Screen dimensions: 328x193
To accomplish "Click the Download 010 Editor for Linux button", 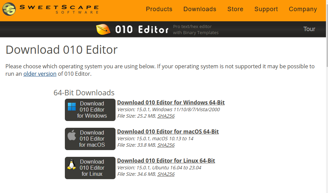I will click(x=90, y=168).
